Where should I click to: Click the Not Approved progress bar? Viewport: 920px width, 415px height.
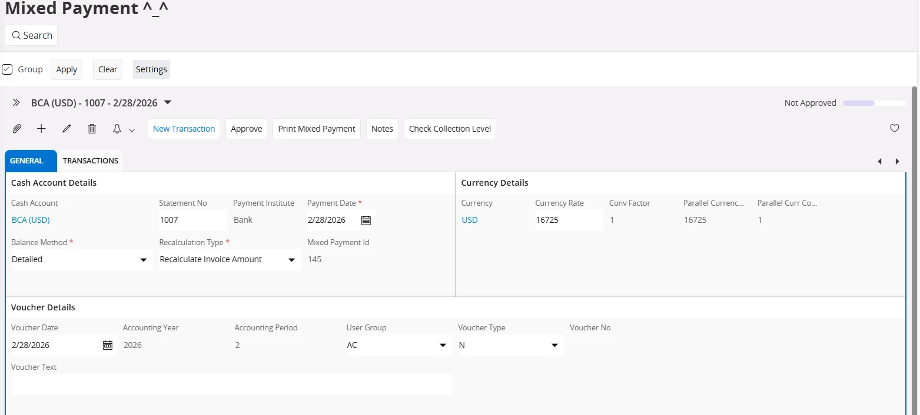pyautogui.click(x=874, y=103)
